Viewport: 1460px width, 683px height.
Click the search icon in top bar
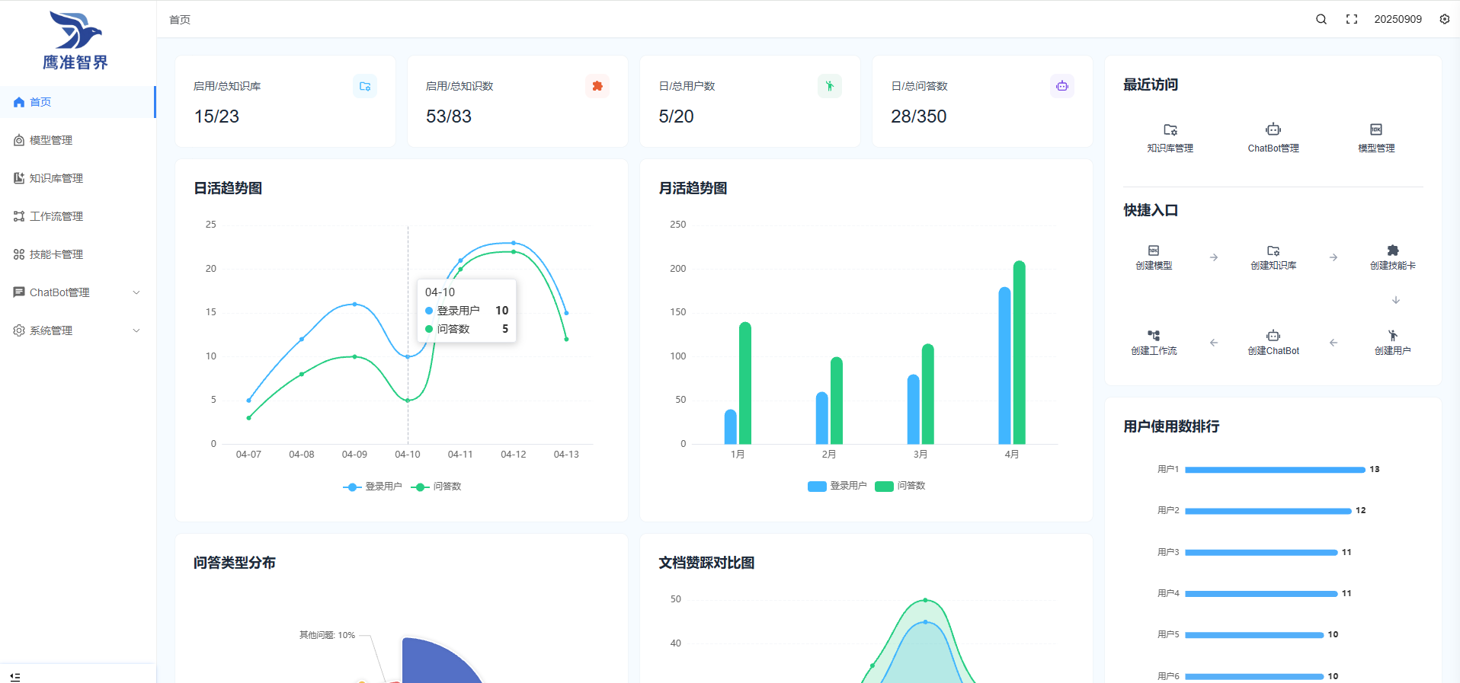pyautogui.click(x=1321, y=19)
